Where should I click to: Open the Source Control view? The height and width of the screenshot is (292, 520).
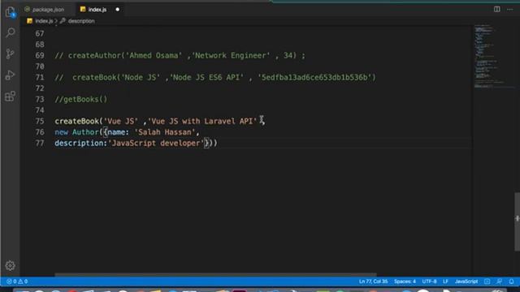(11, 54)
